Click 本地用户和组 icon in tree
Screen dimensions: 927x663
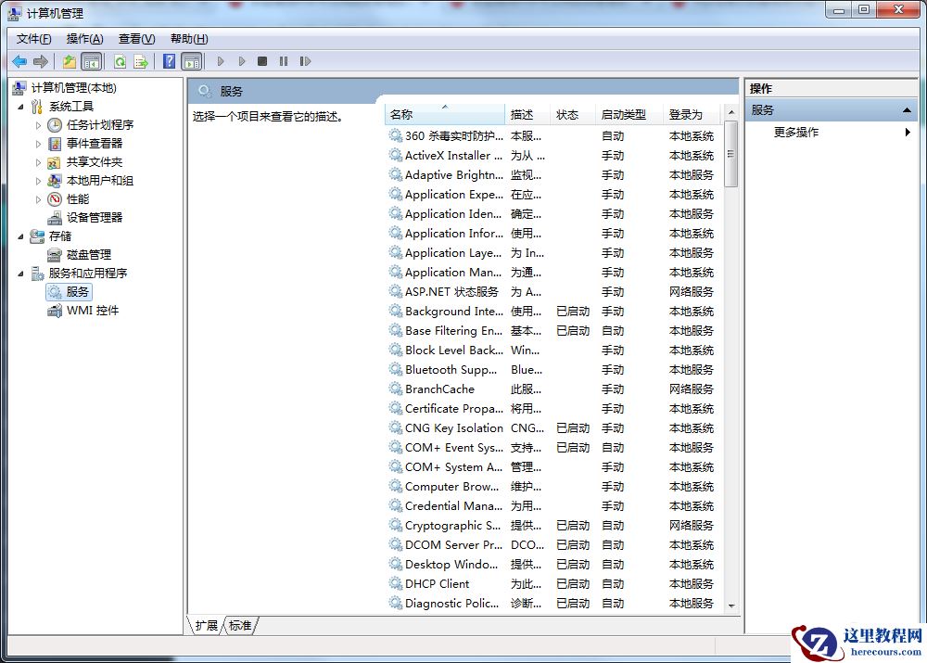[x=55, y=181]
